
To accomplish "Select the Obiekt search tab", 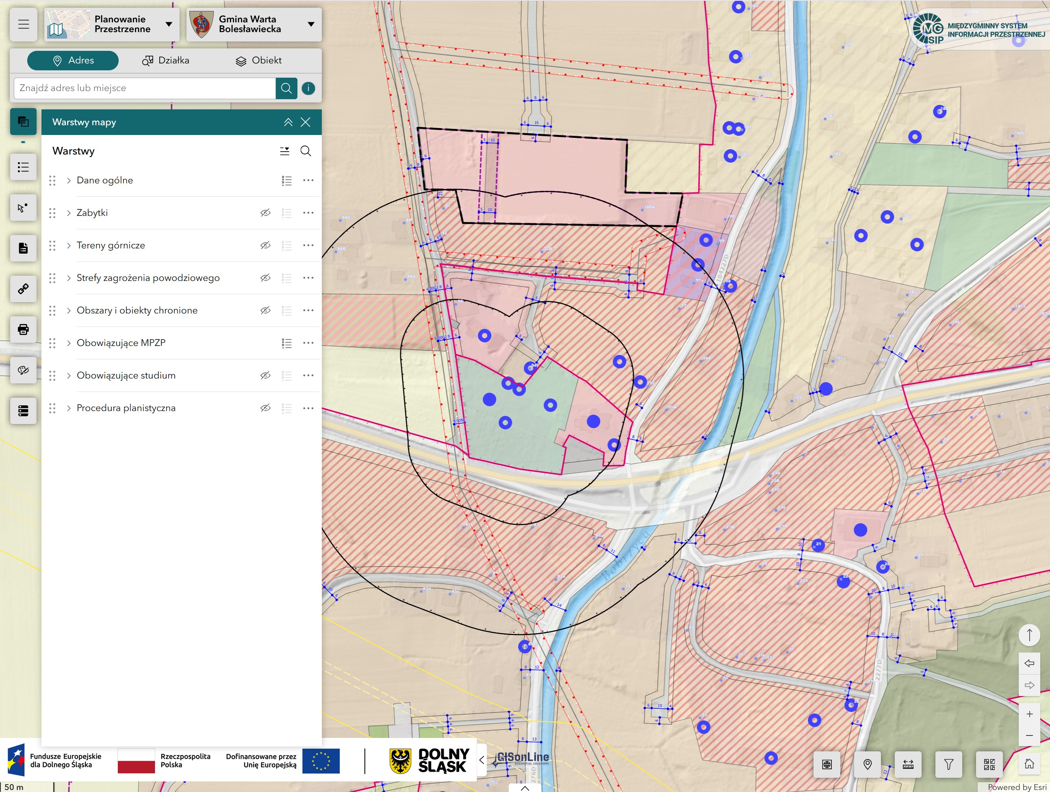I will [259, 60].
